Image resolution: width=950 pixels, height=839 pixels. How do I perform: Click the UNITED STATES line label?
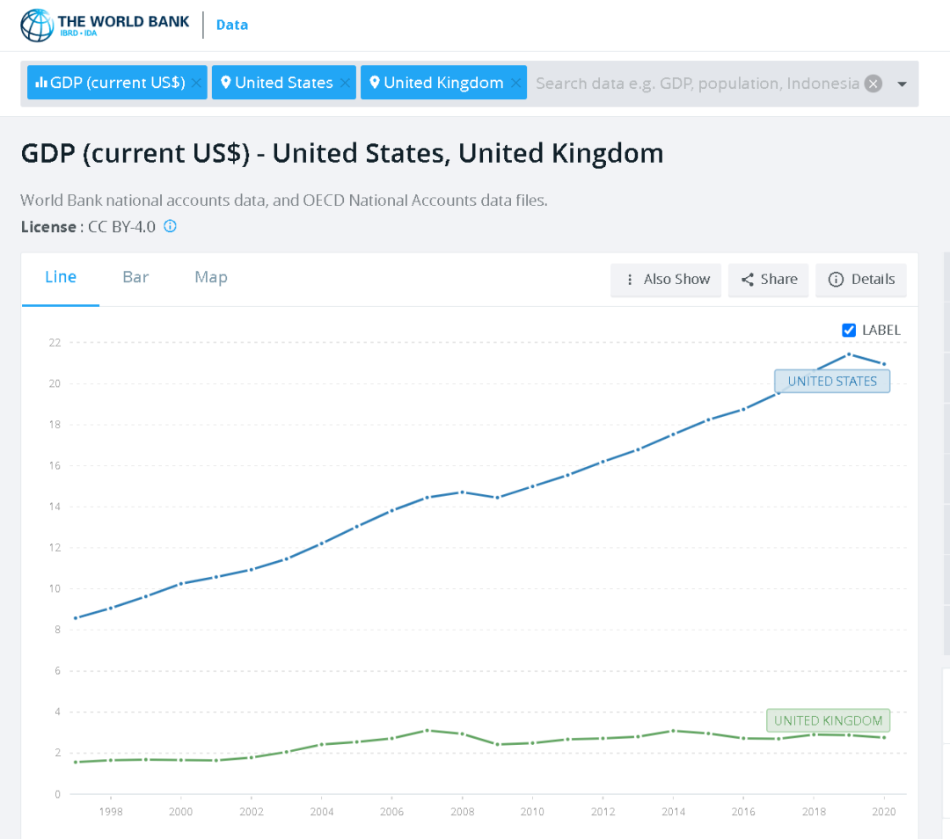click(832, 382)
